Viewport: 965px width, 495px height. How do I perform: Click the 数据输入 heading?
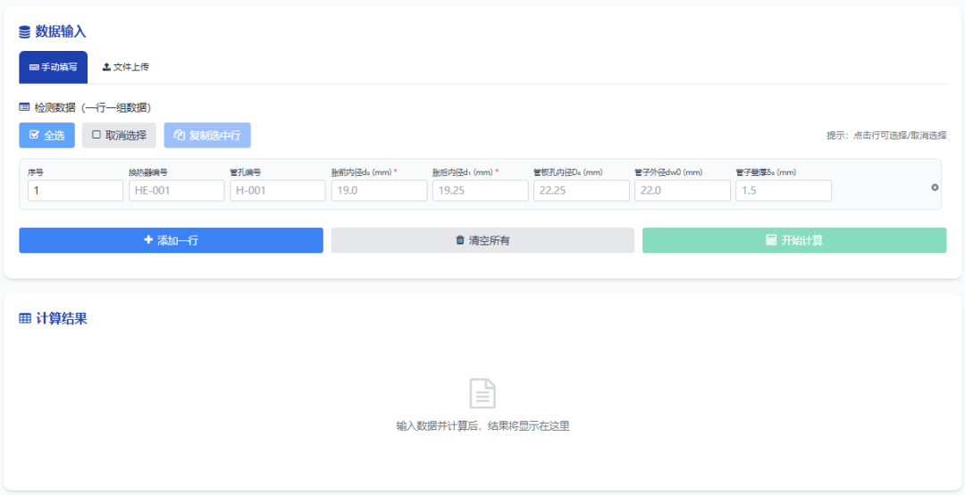pos(61,32)
